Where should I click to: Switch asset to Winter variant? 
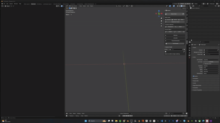pyautogui.click(x=181, y=20)
